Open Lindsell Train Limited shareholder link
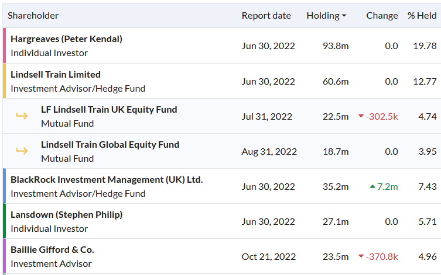 [56, 74]
